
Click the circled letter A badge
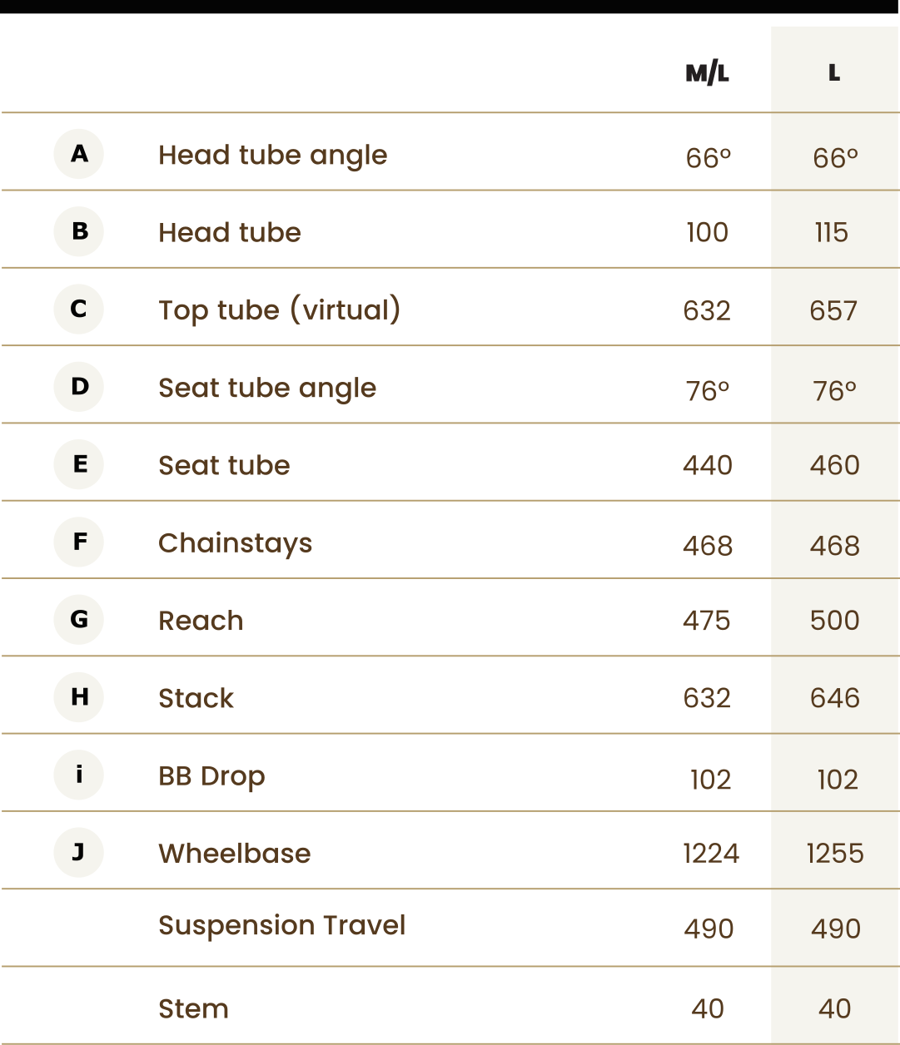click(79, 153)
